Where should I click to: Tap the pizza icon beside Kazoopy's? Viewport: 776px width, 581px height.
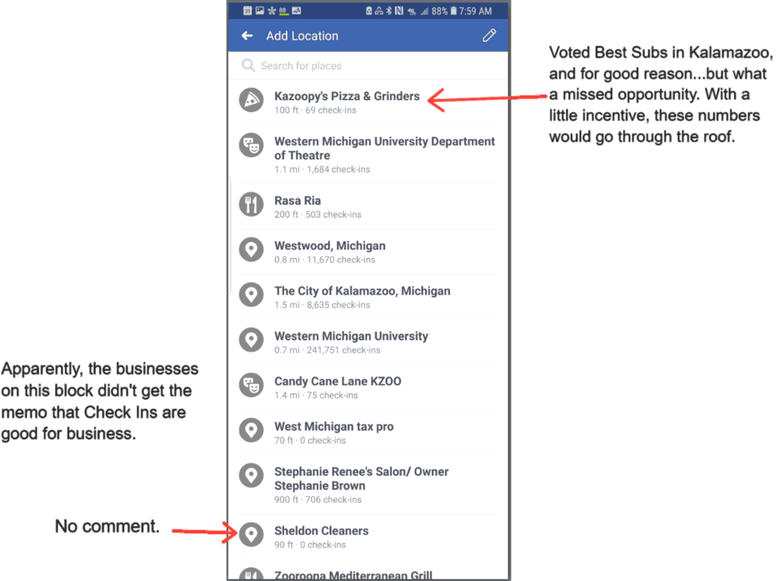click(252, 100)
